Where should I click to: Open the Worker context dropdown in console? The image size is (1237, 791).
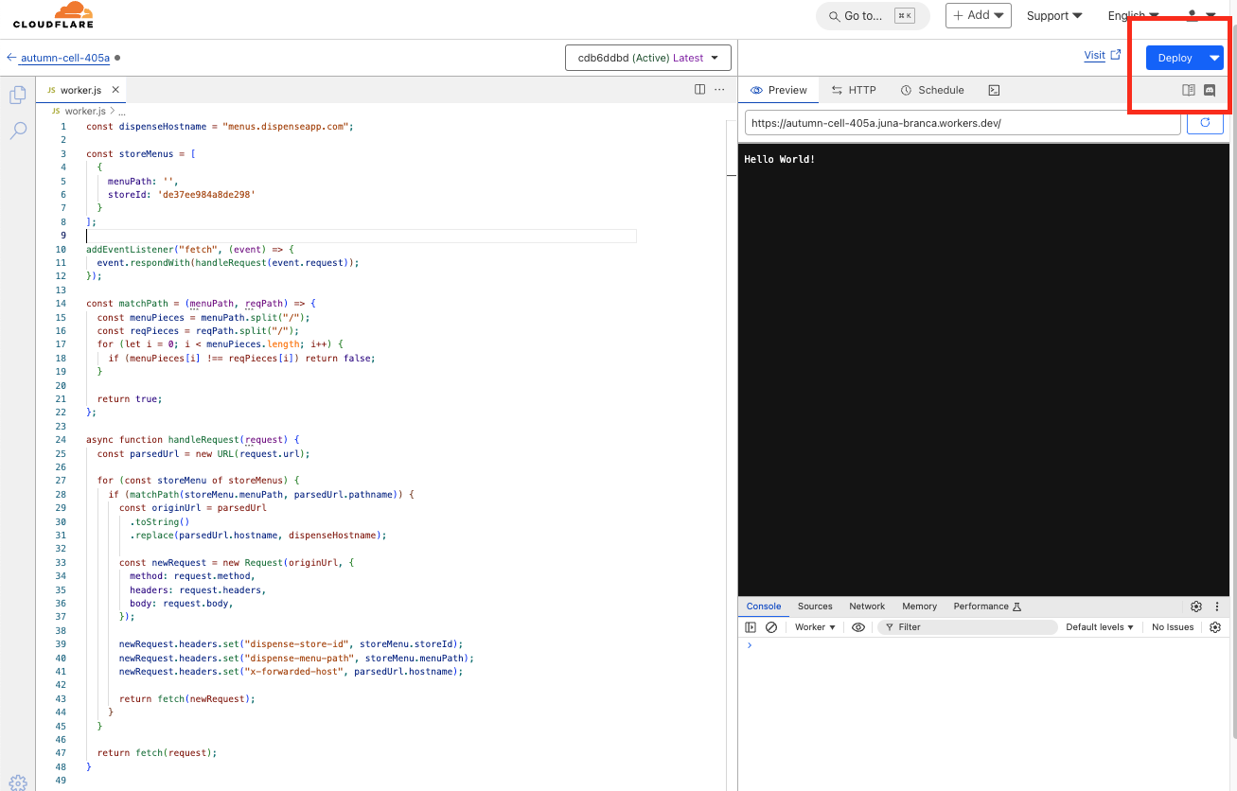pos(815,627)
